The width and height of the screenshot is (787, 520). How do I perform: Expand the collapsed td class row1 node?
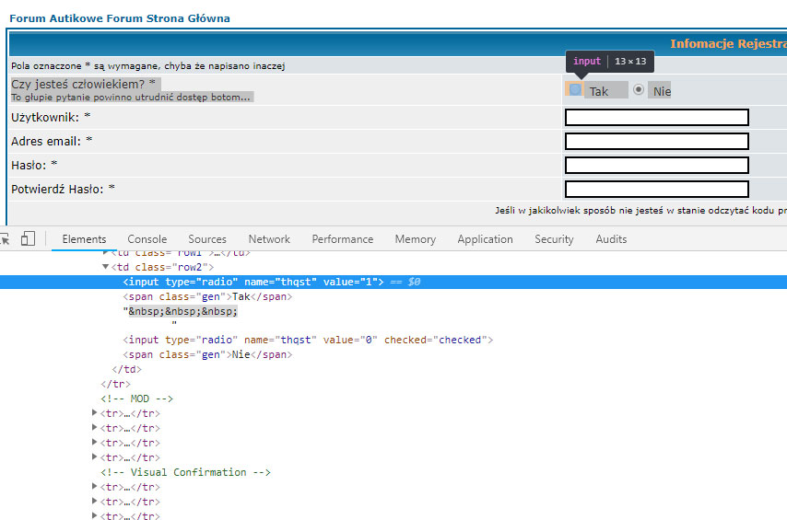105,252
